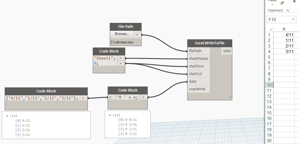Select row 10 header in Excel
This screenshot has width=299, height=144.
pyautogui.click(x=269, y=85)
